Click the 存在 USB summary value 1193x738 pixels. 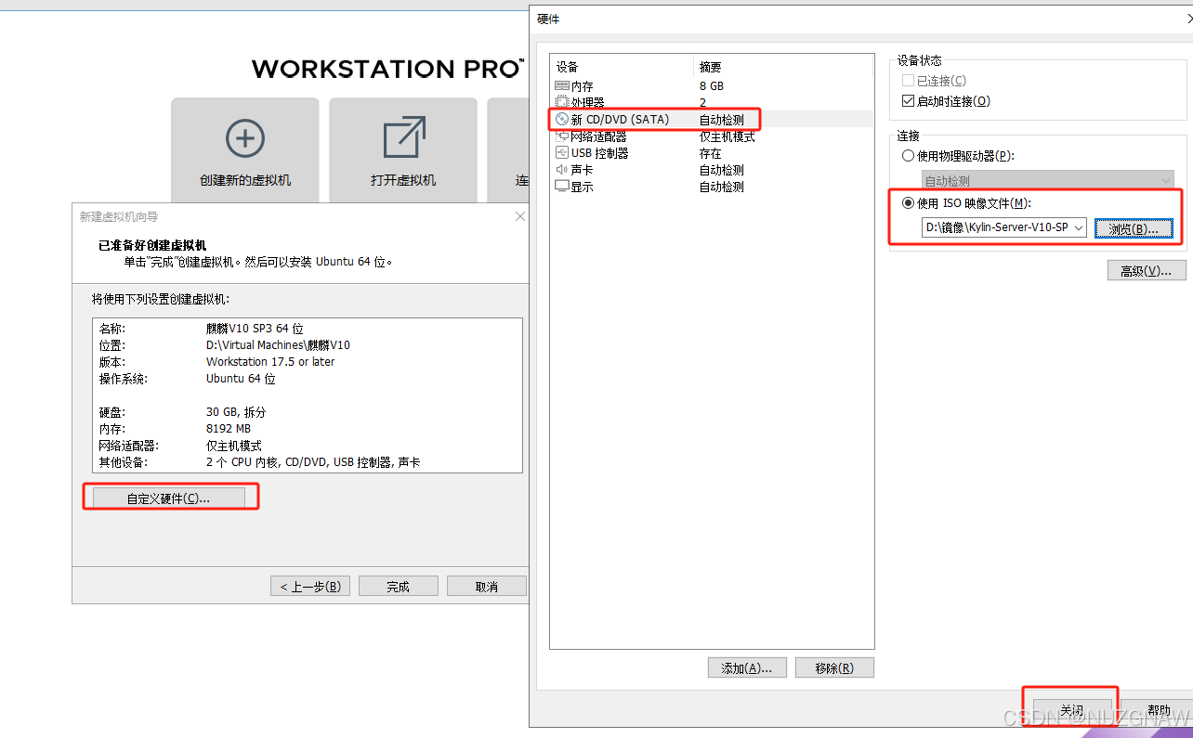pos(711,153)
